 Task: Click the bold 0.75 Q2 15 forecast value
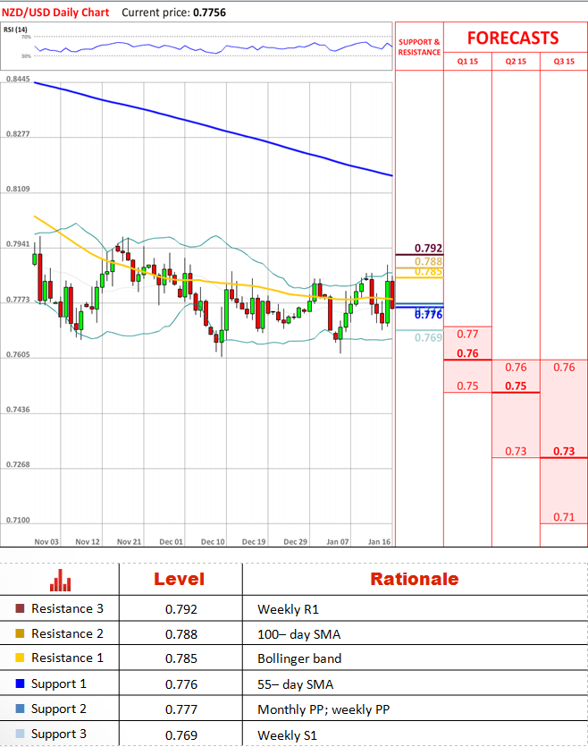tap(516, 386)
